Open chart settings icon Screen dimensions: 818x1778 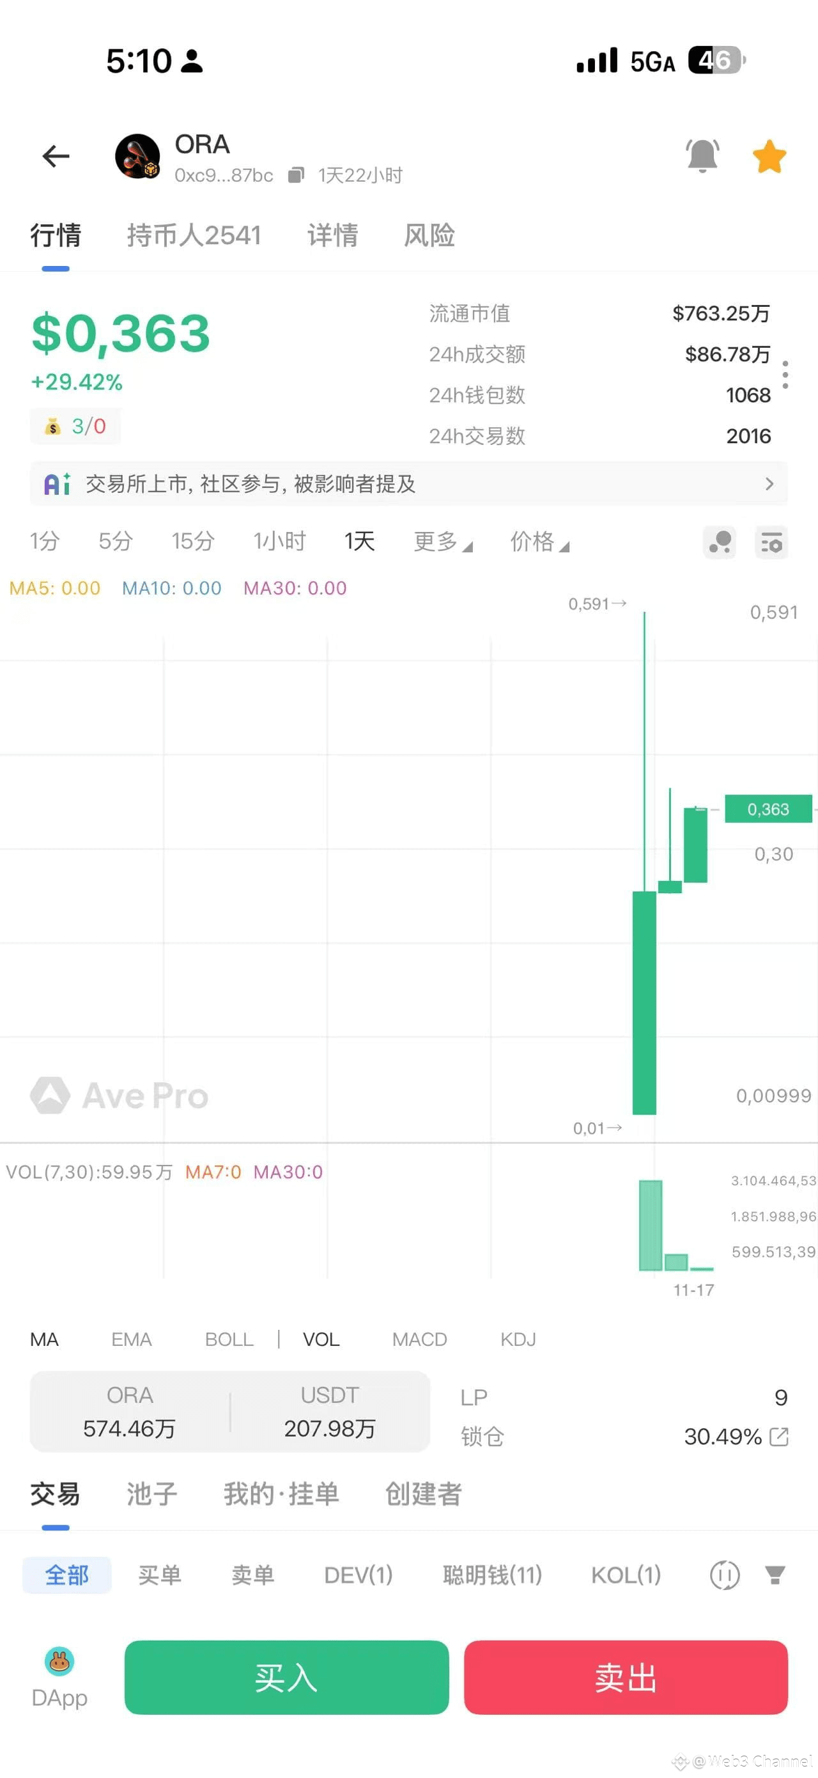click(771, 543)
